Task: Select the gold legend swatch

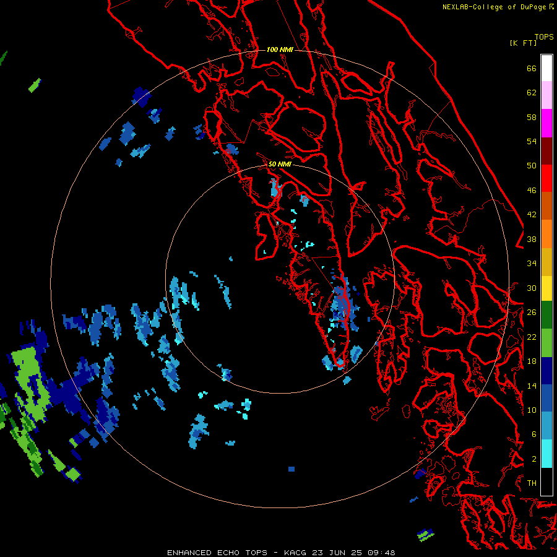Action: tap(546, 261)
